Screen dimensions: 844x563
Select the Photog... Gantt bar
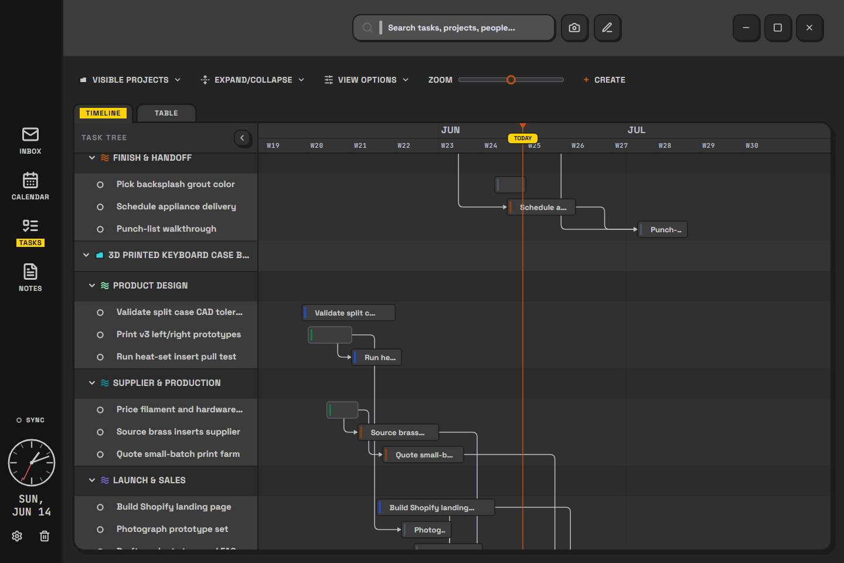(x=427, y=530)
